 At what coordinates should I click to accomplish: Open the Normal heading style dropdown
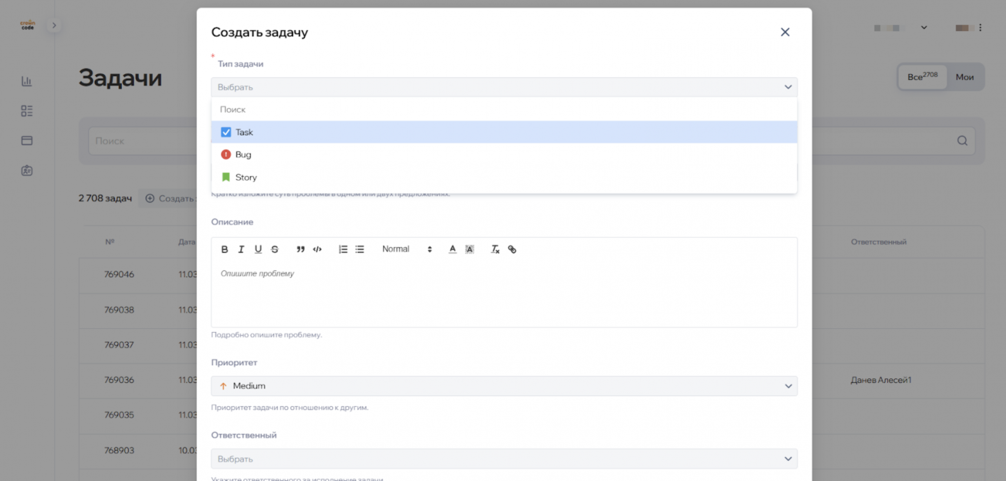(x=406, y=250)
